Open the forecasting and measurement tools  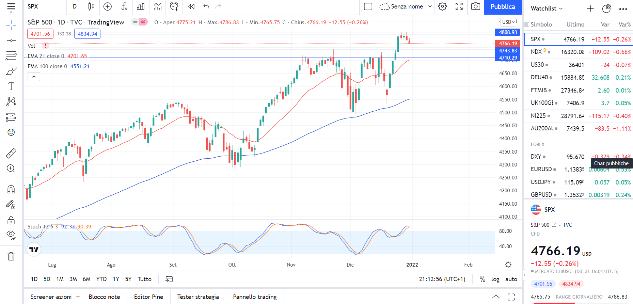(11, 117)
